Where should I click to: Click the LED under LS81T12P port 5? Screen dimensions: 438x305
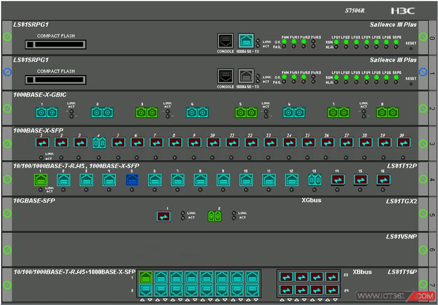pos(132,190)
